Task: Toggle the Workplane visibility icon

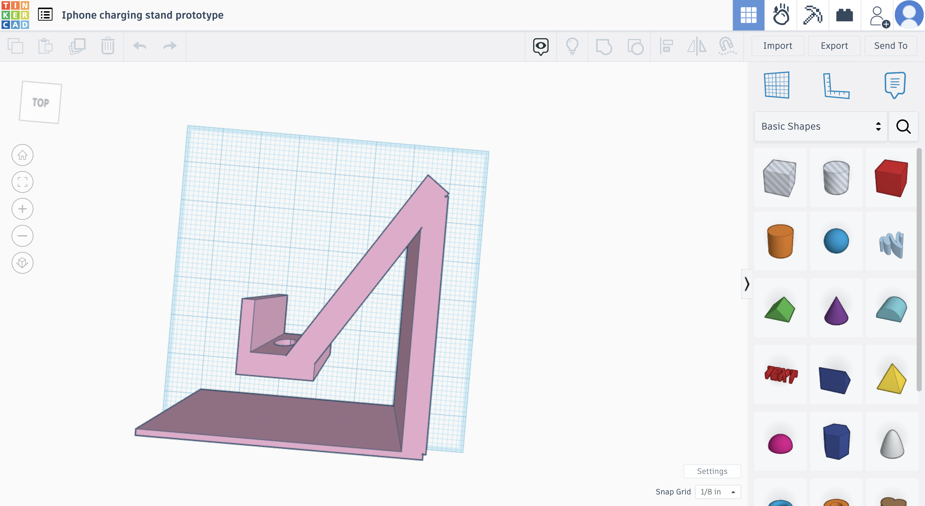Action: [777, 85]
